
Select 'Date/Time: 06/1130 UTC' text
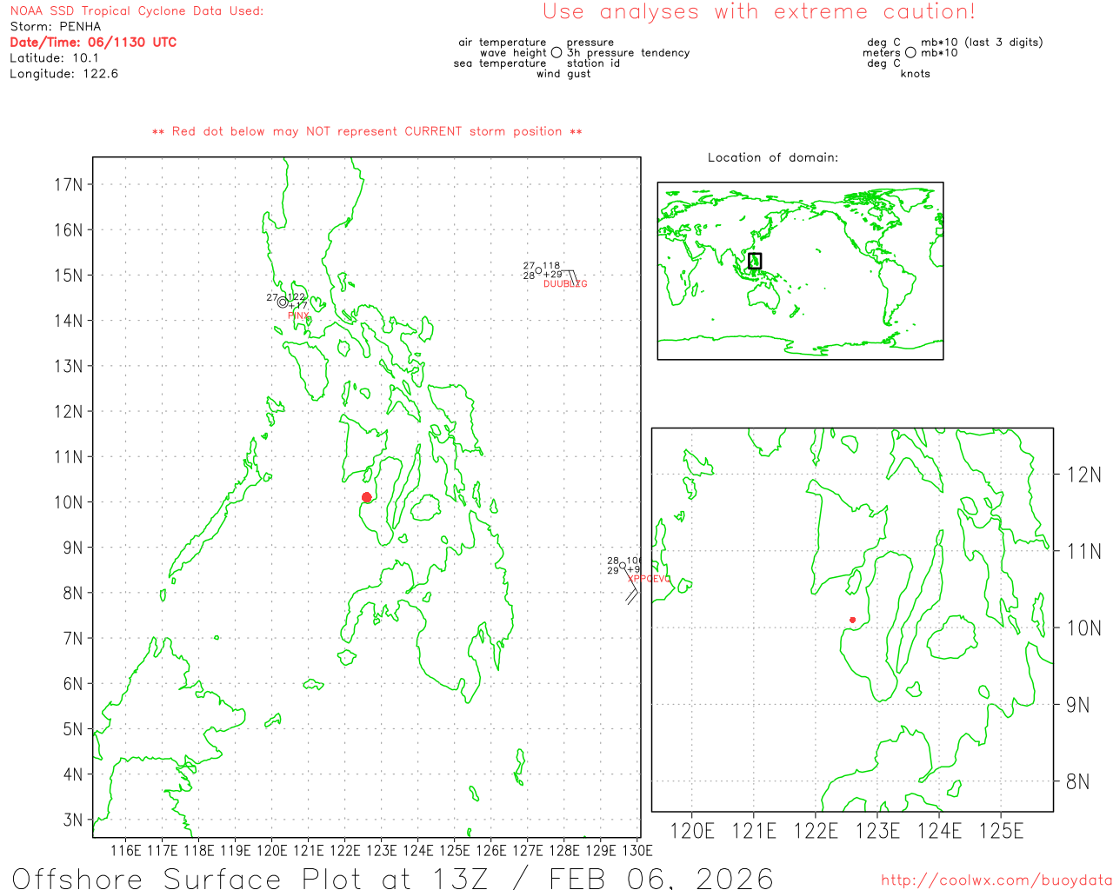(93, 43)
